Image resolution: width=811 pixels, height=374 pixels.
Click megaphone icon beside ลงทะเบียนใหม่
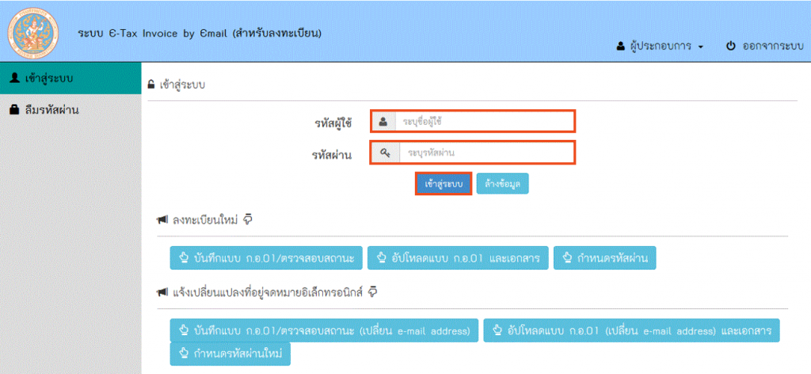(162, 220)
